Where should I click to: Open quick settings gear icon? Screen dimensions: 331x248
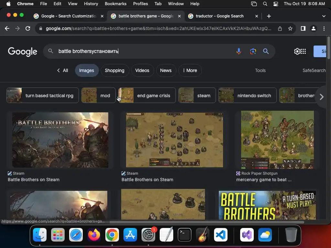(x=297, y=51)
